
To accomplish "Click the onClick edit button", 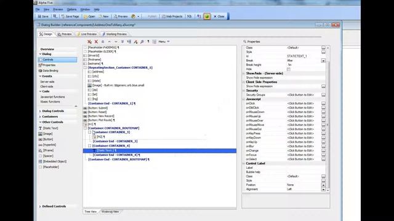I will pos(323,104).
